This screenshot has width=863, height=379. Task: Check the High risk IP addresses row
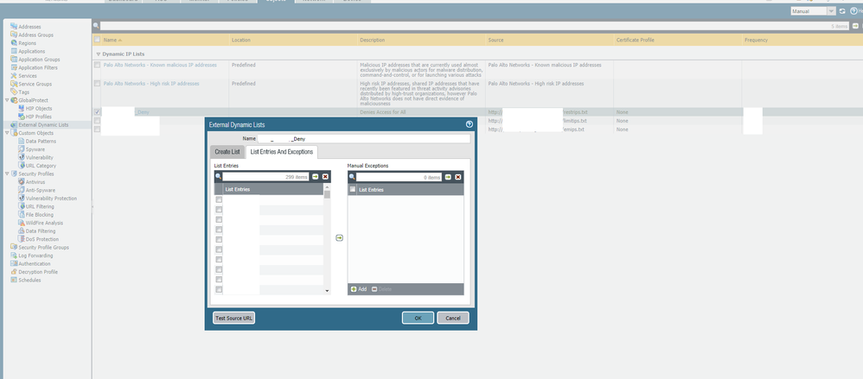(98, 84)
